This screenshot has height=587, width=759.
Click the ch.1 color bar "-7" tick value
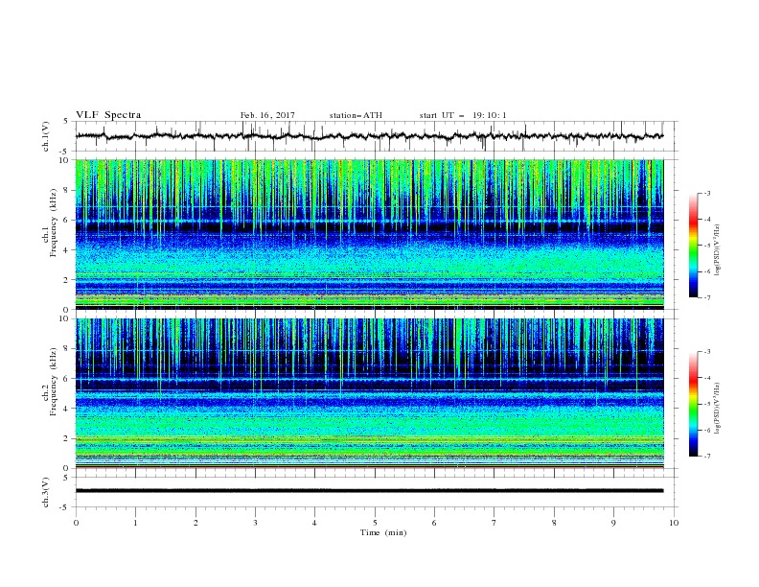707,297
